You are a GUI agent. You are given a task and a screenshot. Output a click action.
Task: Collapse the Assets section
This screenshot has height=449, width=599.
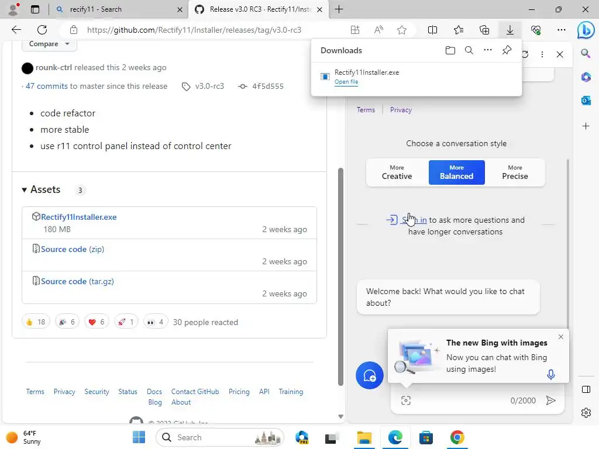coord(42,190)
